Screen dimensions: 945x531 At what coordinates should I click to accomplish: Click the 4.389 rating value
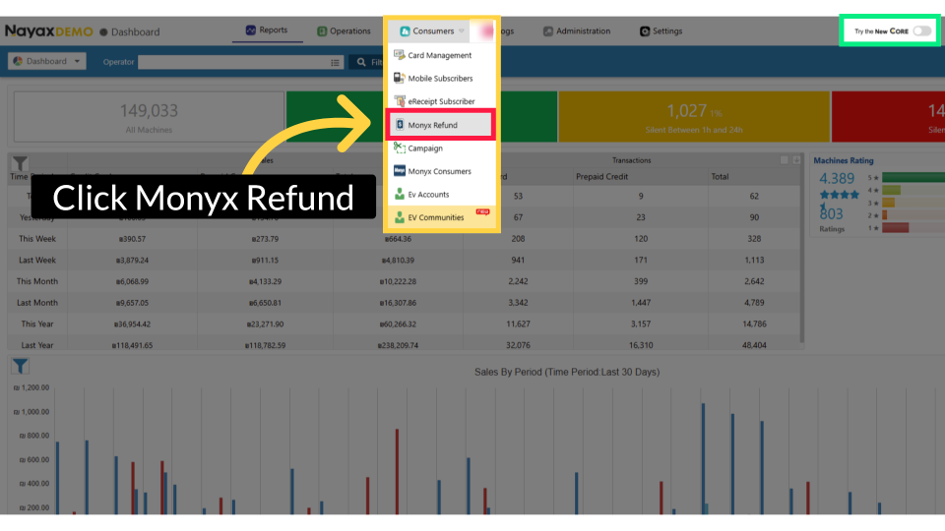tap(837, 178)
